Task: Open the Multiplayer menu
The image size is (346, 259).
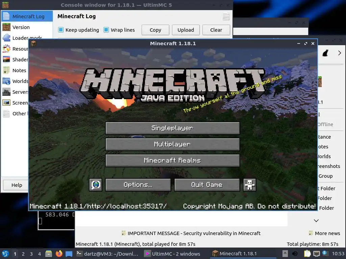Action: (x=173, y=144)
